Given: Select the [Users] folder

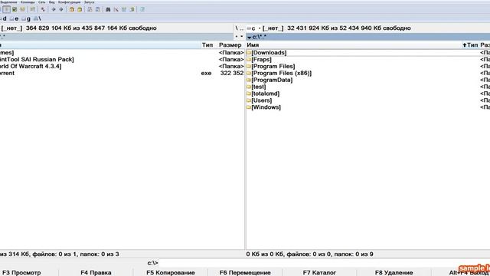Looking at the screenshot, I should point(262,100).
